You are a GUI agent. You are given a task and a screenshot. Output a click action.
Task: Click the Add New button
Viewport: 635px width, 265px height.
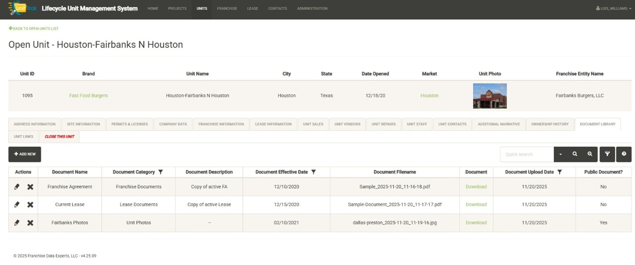click(x=25, y=154)
